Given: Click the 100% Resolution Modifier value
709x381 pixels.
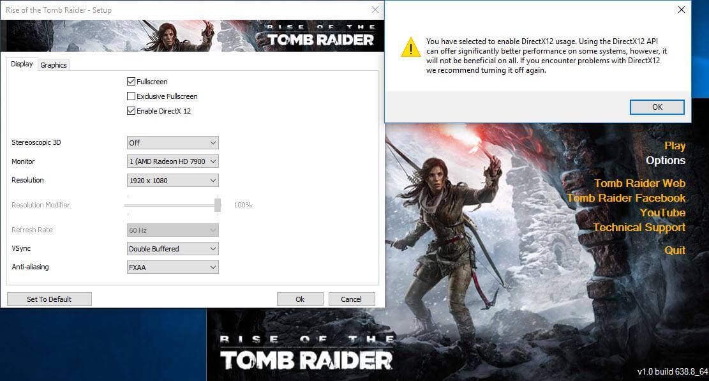Looking at the screenshot, I should (243, 205).
